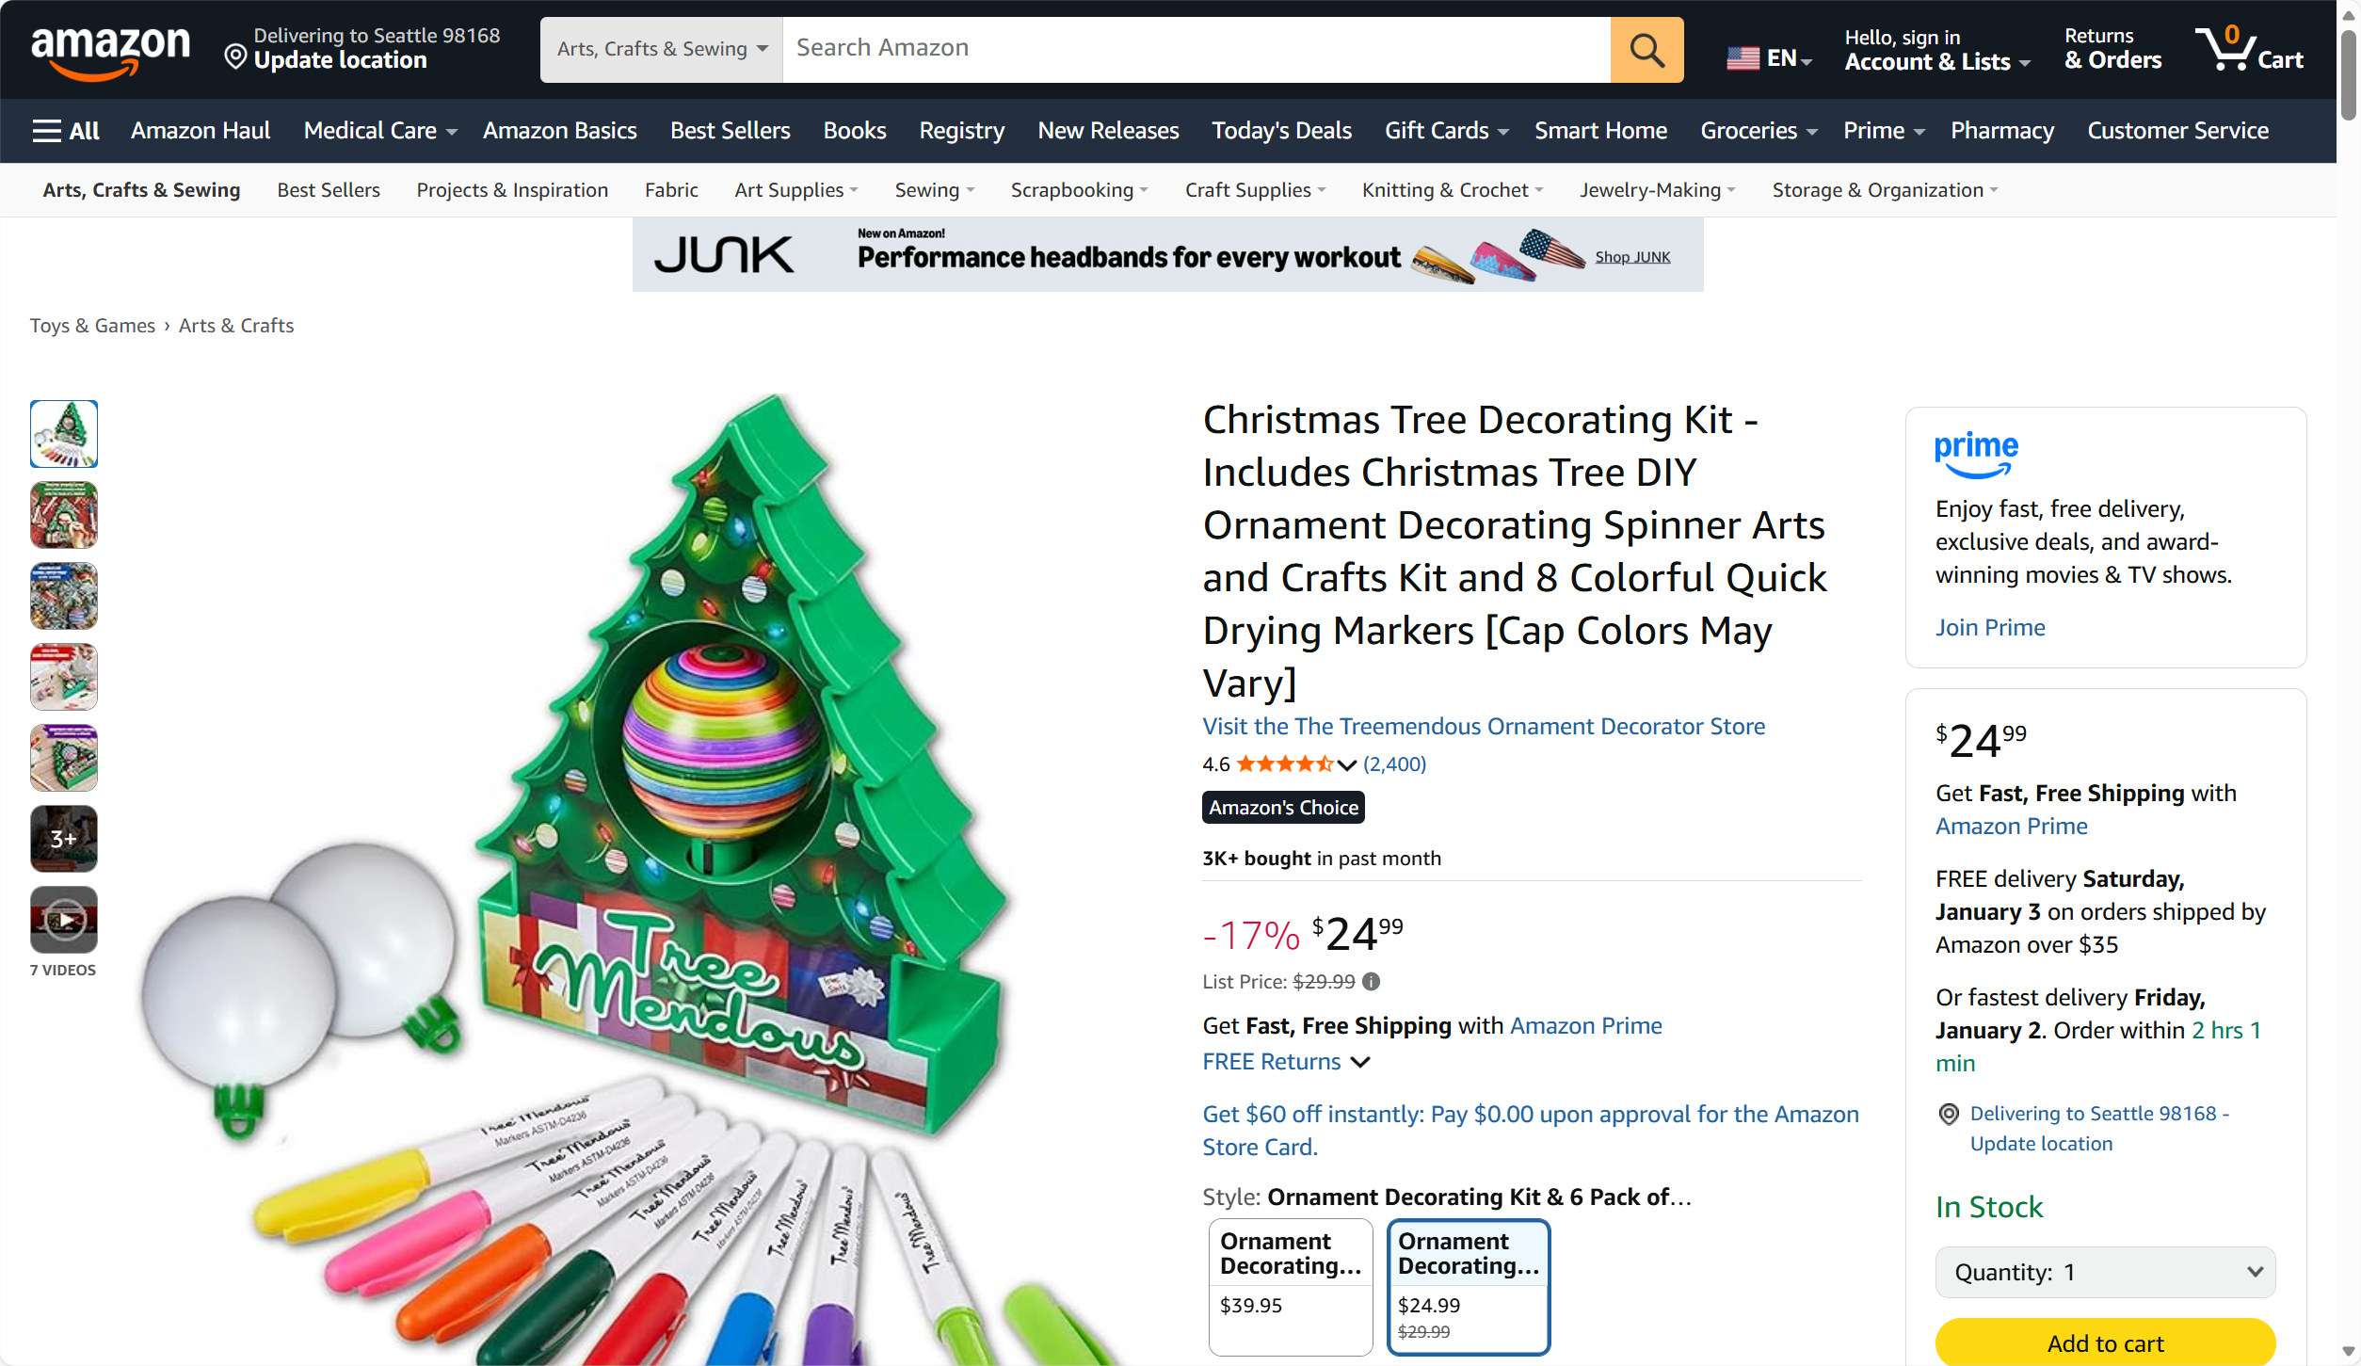This screenshot has width=2361, height=1366.
Task: Open the All hamburger menu
Action: [65, 131]
